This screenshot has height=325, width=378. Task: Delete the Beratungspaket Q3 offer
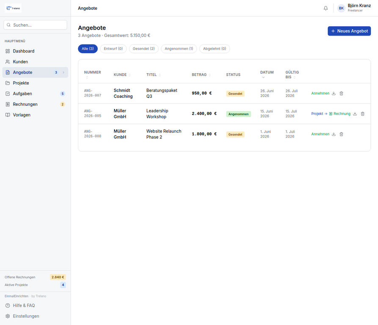(341, 93)
